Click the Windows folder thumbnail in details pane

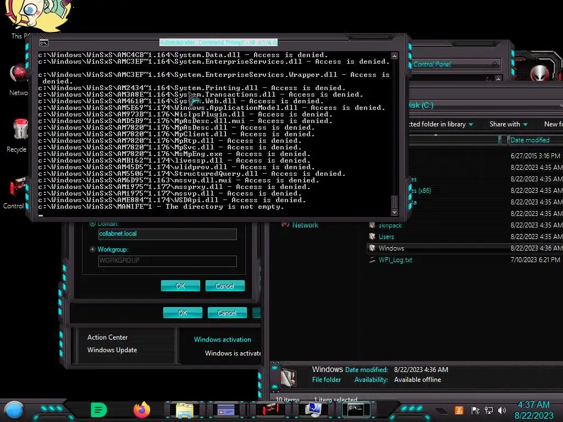(288, 377)
